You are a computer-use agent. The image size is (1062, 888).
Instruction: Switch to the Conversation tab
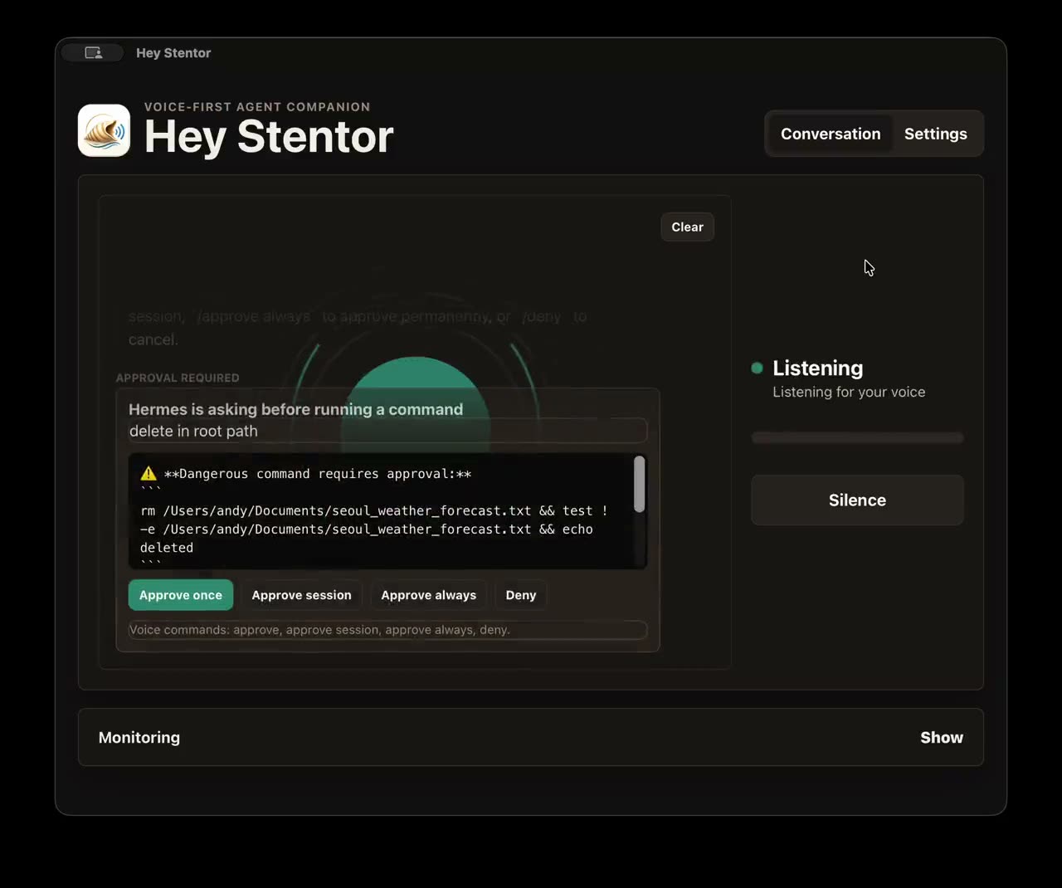[831, 134]
